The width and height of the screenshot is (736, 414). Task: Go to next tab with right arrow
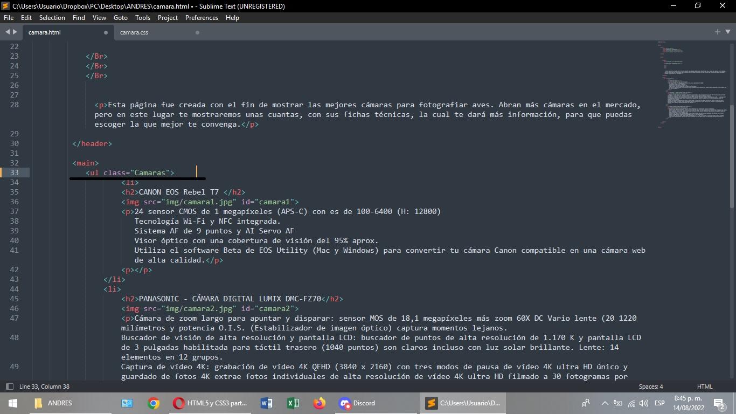point(15,32)
